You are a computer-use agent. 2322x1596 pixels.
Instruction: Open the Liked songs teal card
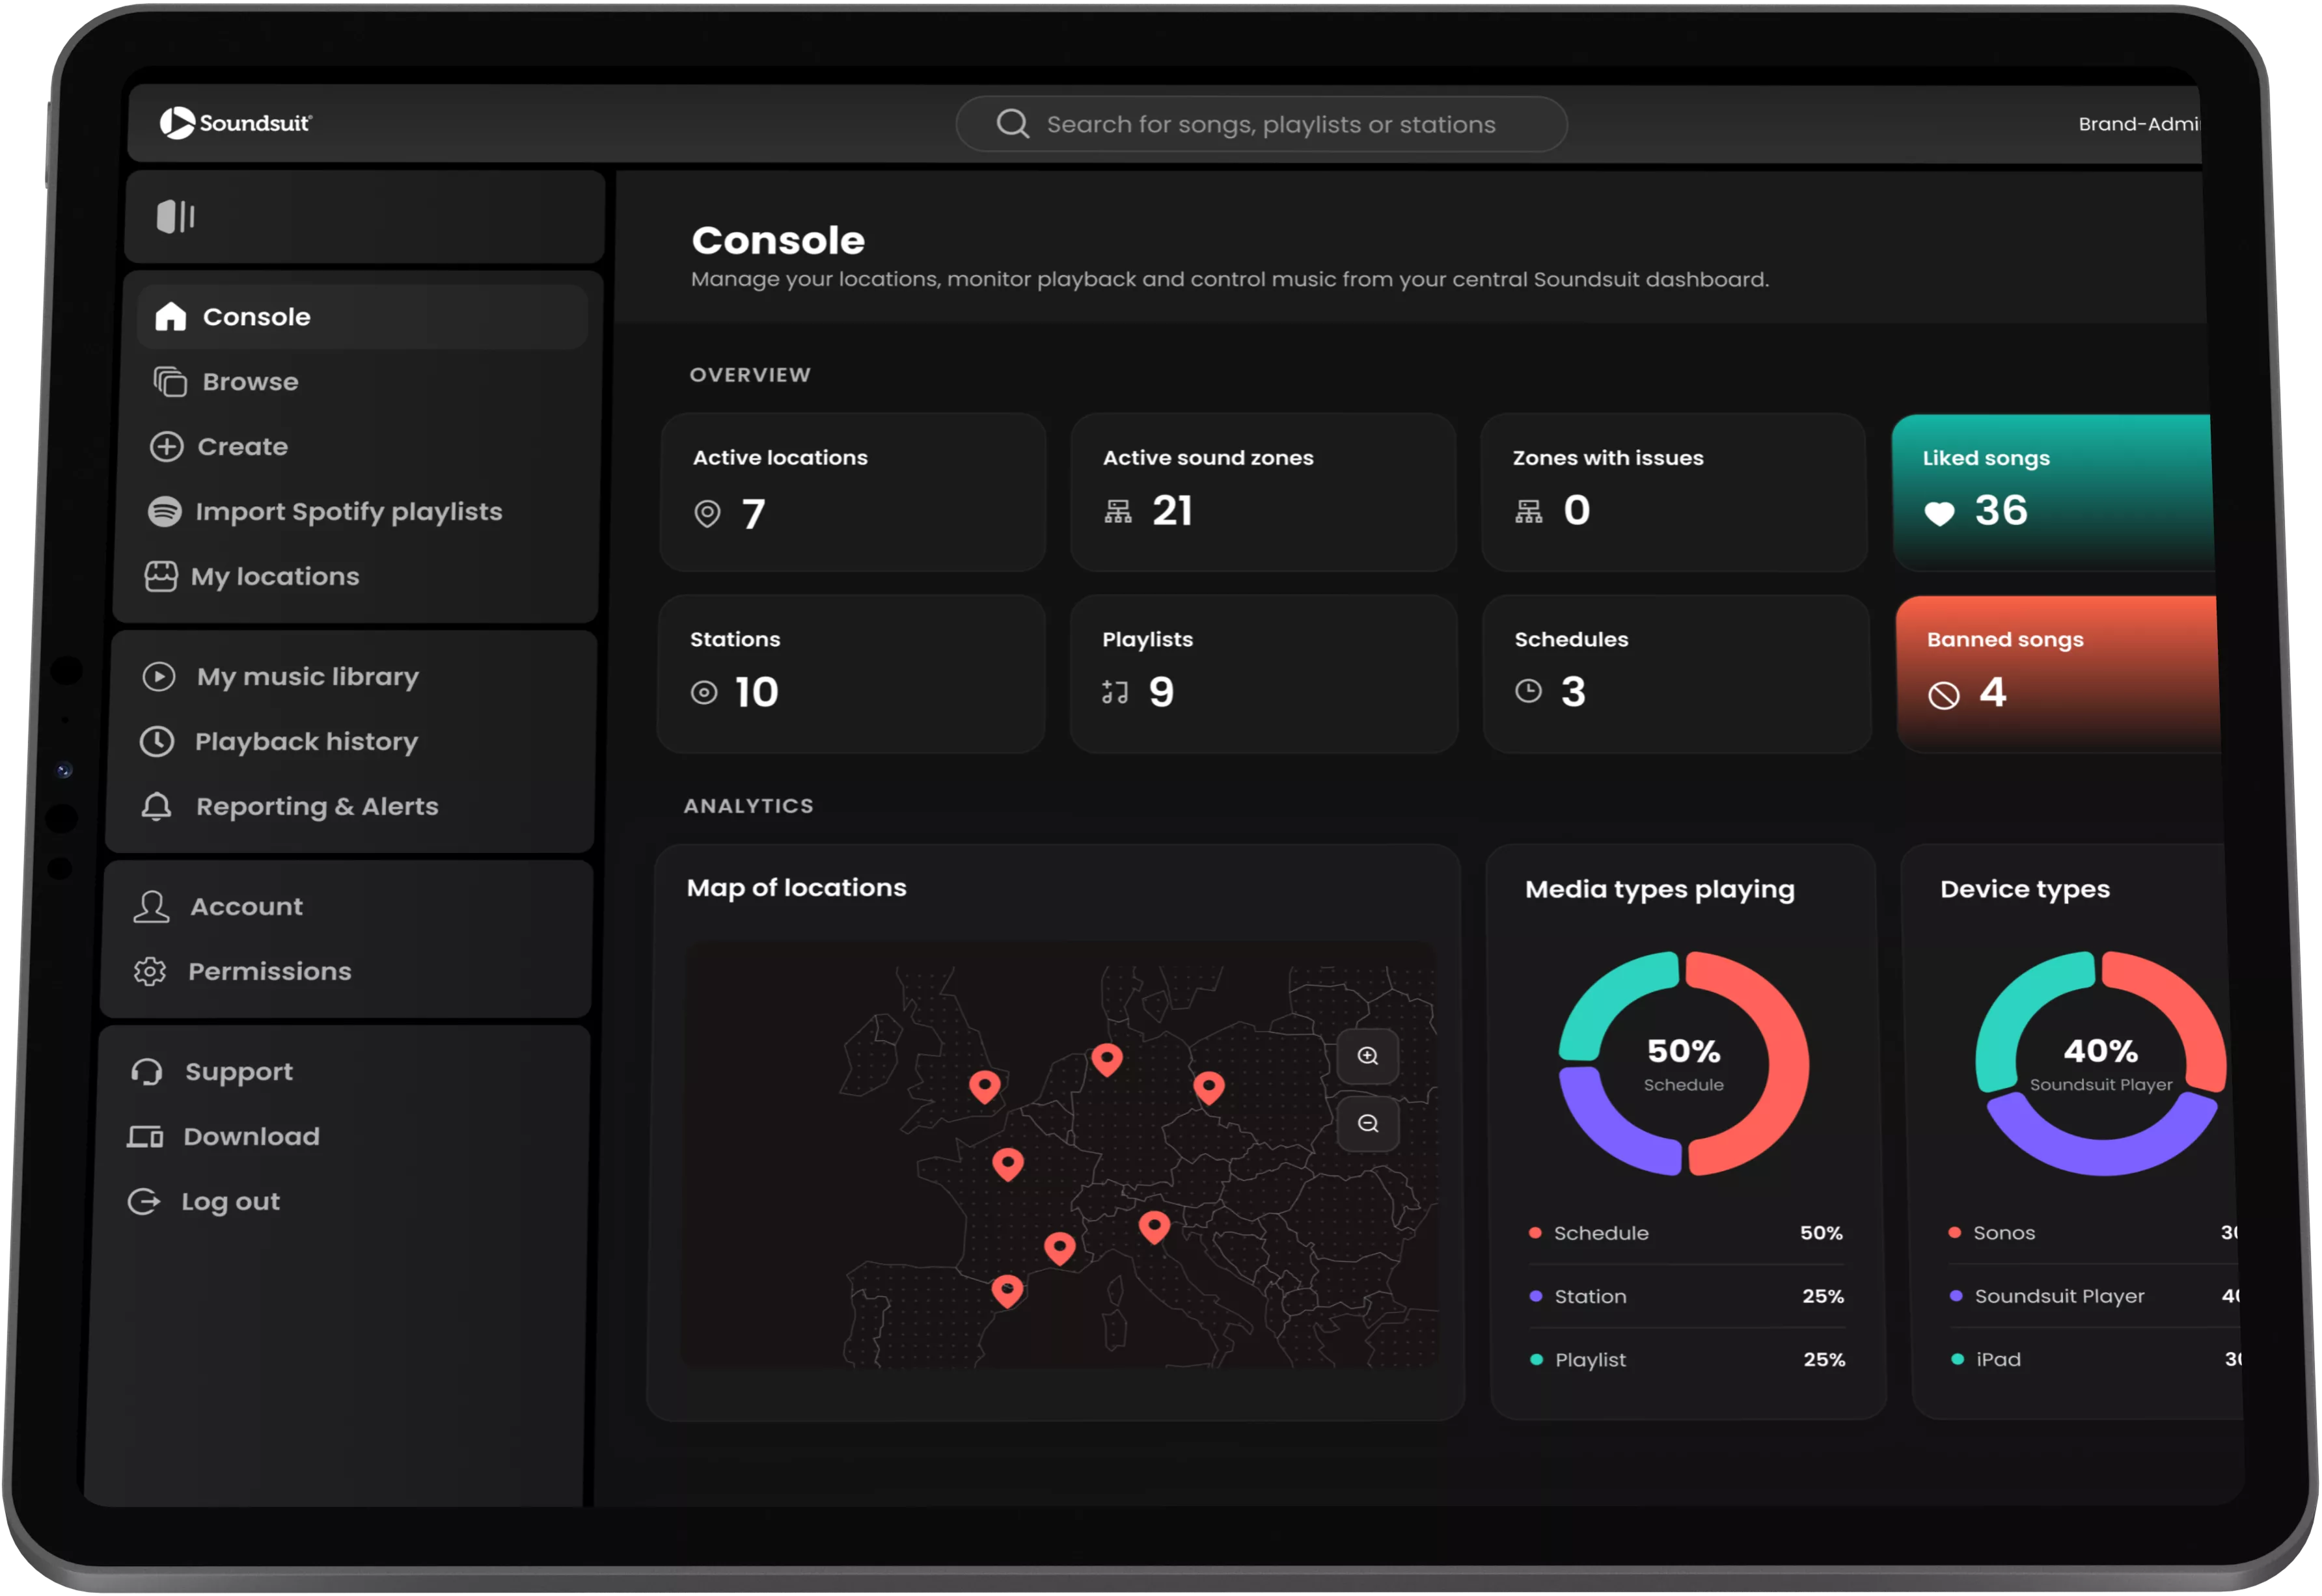2053,492
